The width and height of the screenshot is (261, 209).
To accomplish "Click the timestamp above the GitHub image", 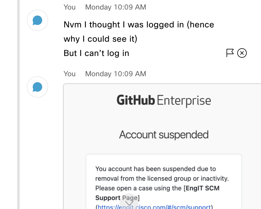I will (x=116, y=74).
